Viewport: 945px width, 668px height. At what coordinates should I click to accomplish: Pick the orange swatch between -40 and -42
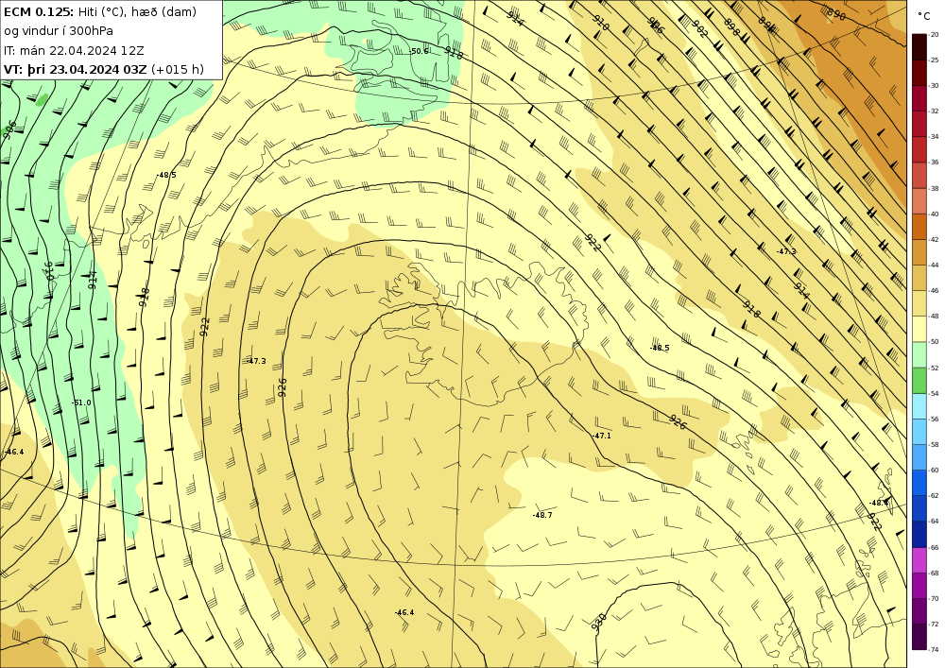point(919,227)
